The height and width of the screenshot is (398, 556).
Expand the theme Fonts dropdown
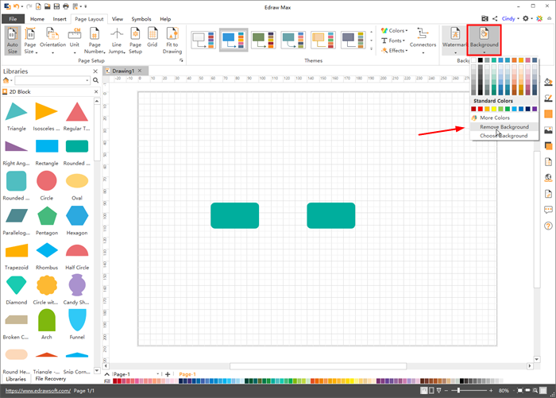[393, 41]
